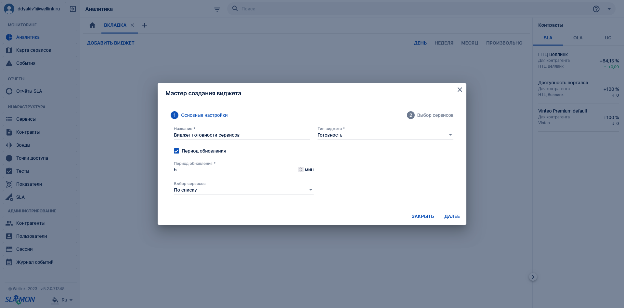Select the SLA contracts tab

548,38
